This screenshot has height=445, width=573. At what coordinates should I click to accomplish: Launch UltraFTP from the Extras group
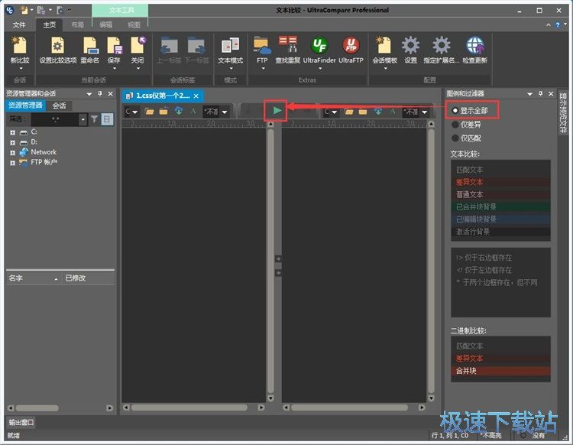pos(351,47)
